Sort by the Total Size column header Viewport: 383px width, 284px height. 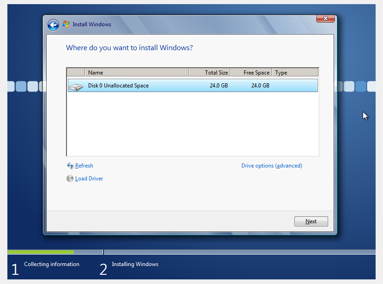pos(209,73)
